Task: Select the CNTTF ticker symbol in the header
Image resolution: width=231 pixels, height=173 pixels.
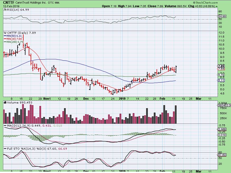Action: [8, 2]
